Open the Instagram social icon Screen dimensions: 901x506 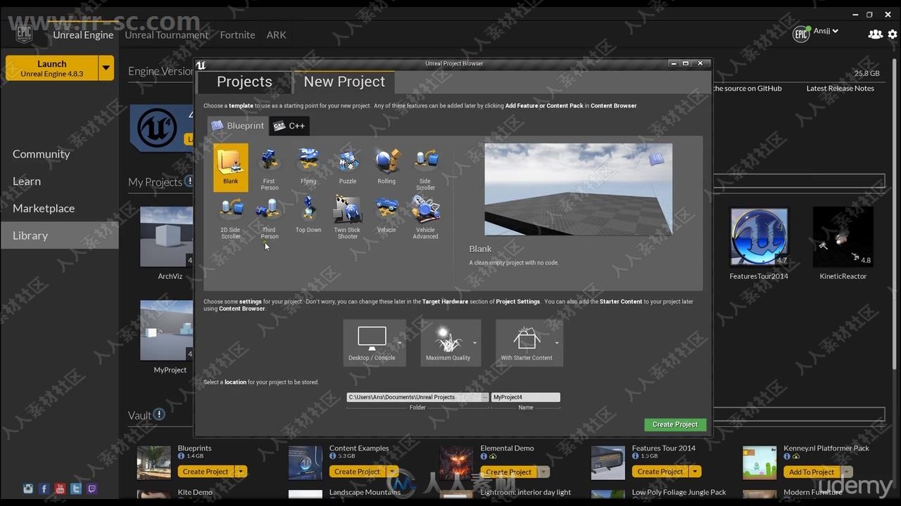(28, 488)
